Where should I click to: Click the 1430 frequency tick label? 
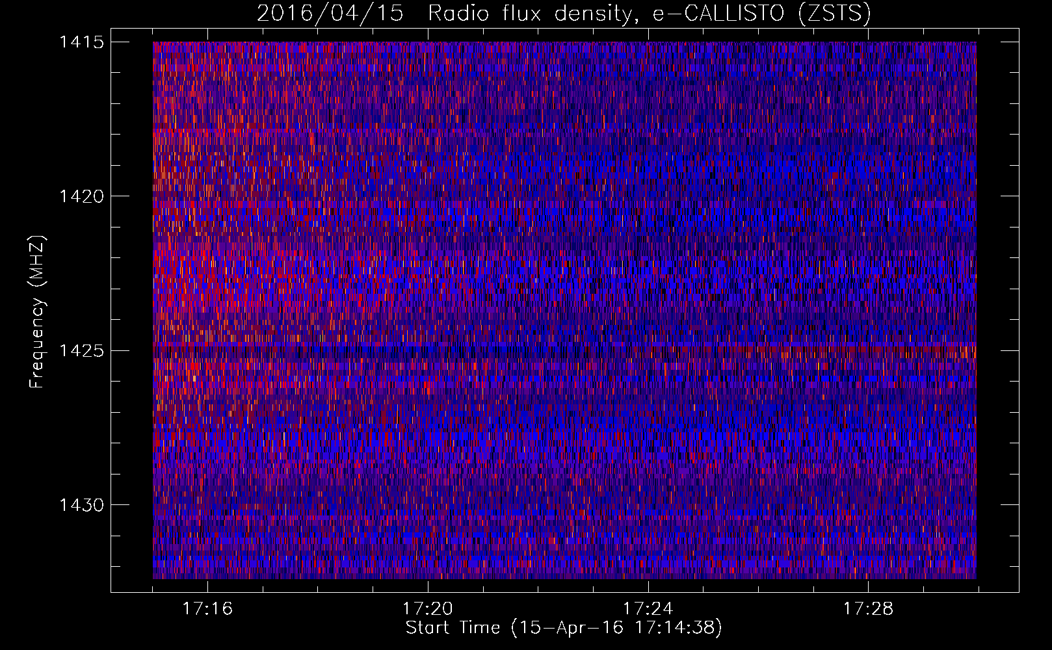click(82, 505)
